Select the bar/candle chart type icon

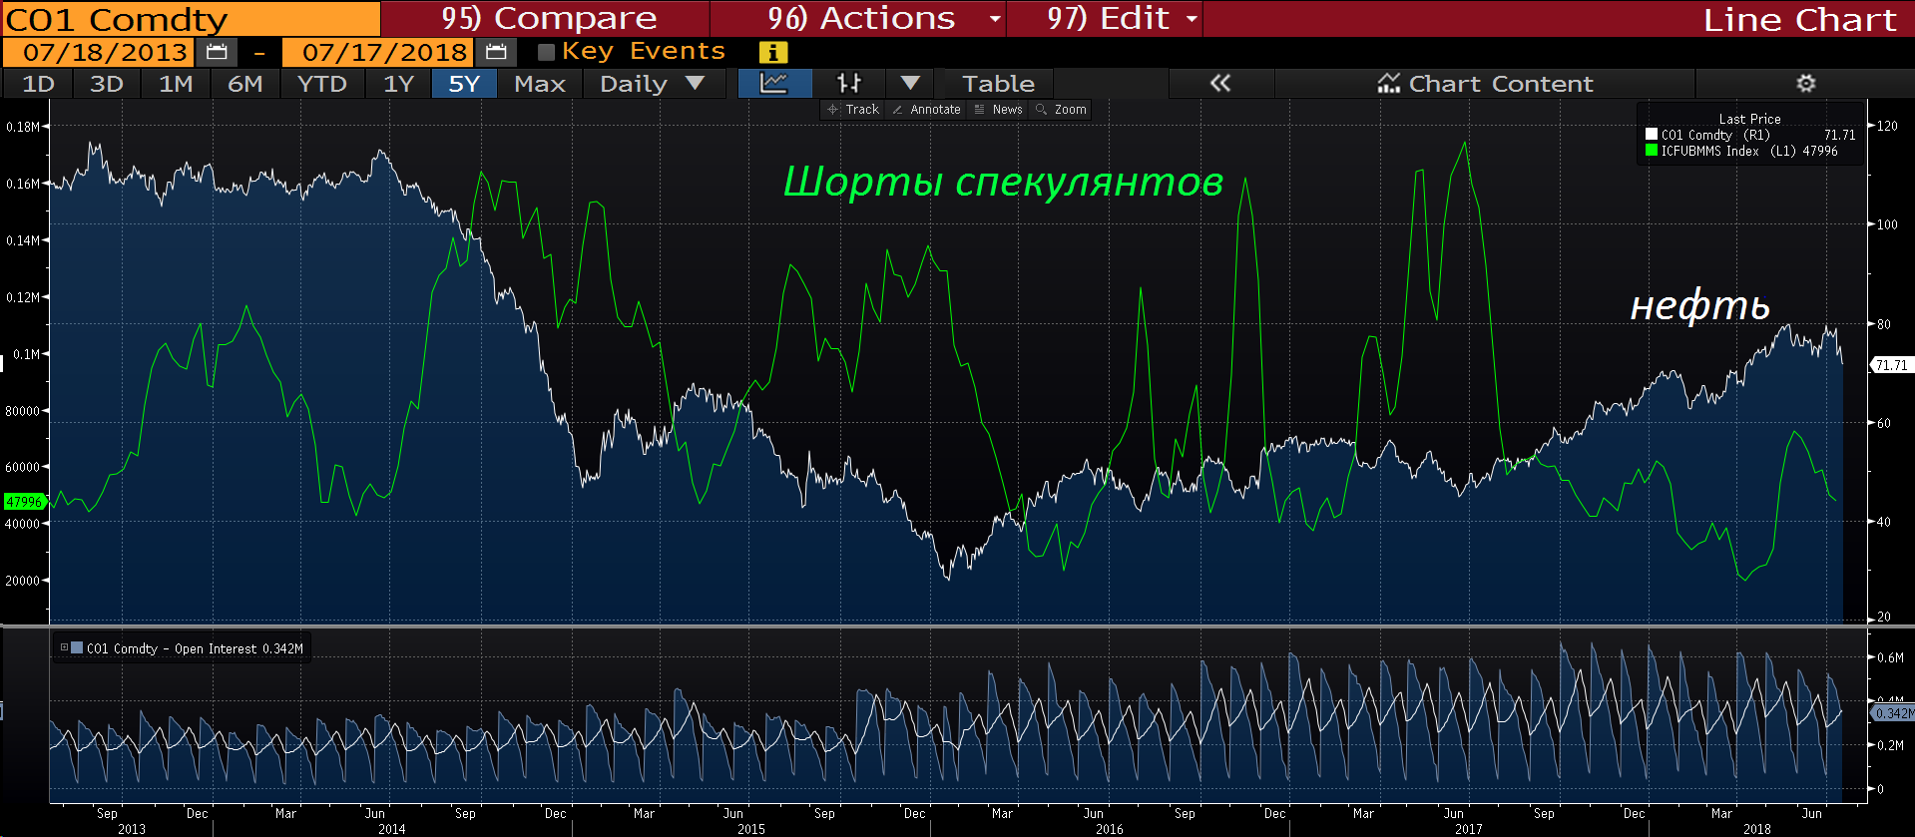tap(849, 84)
